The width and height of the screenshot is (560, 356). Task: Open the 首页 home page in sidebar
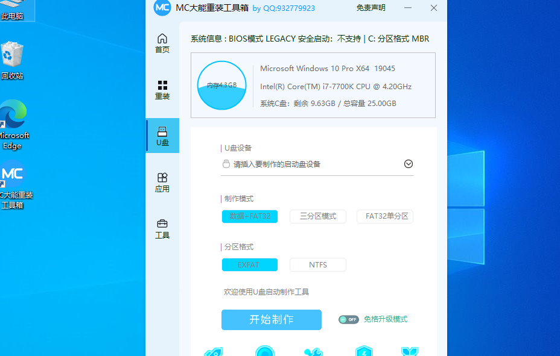pos(162,43)
